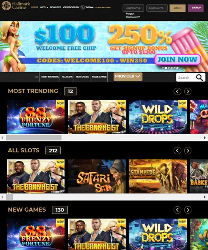The width and height of the screenshot is (208, 250).
Task: Go to previous Most Trending games arrow
Action: pyautogui.click(x=178, y=91)
